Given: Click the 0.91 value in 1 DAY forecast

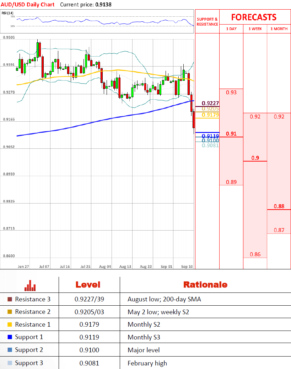Looking at the screenshot, I should [231, 134].
